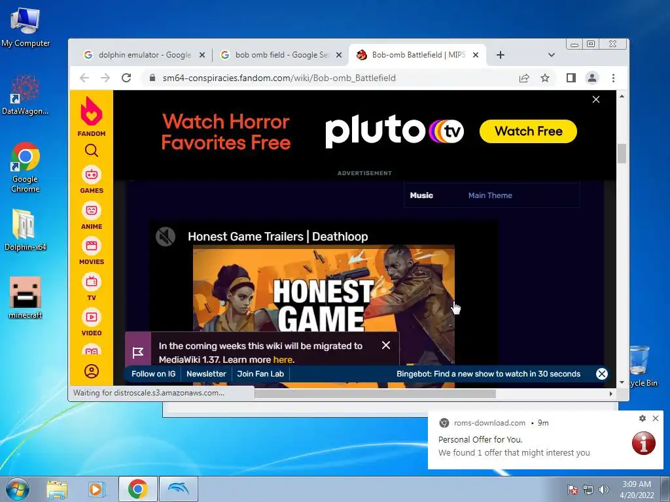
Task: Open Bingebot find a show link
Action: (x=488, y=374)
